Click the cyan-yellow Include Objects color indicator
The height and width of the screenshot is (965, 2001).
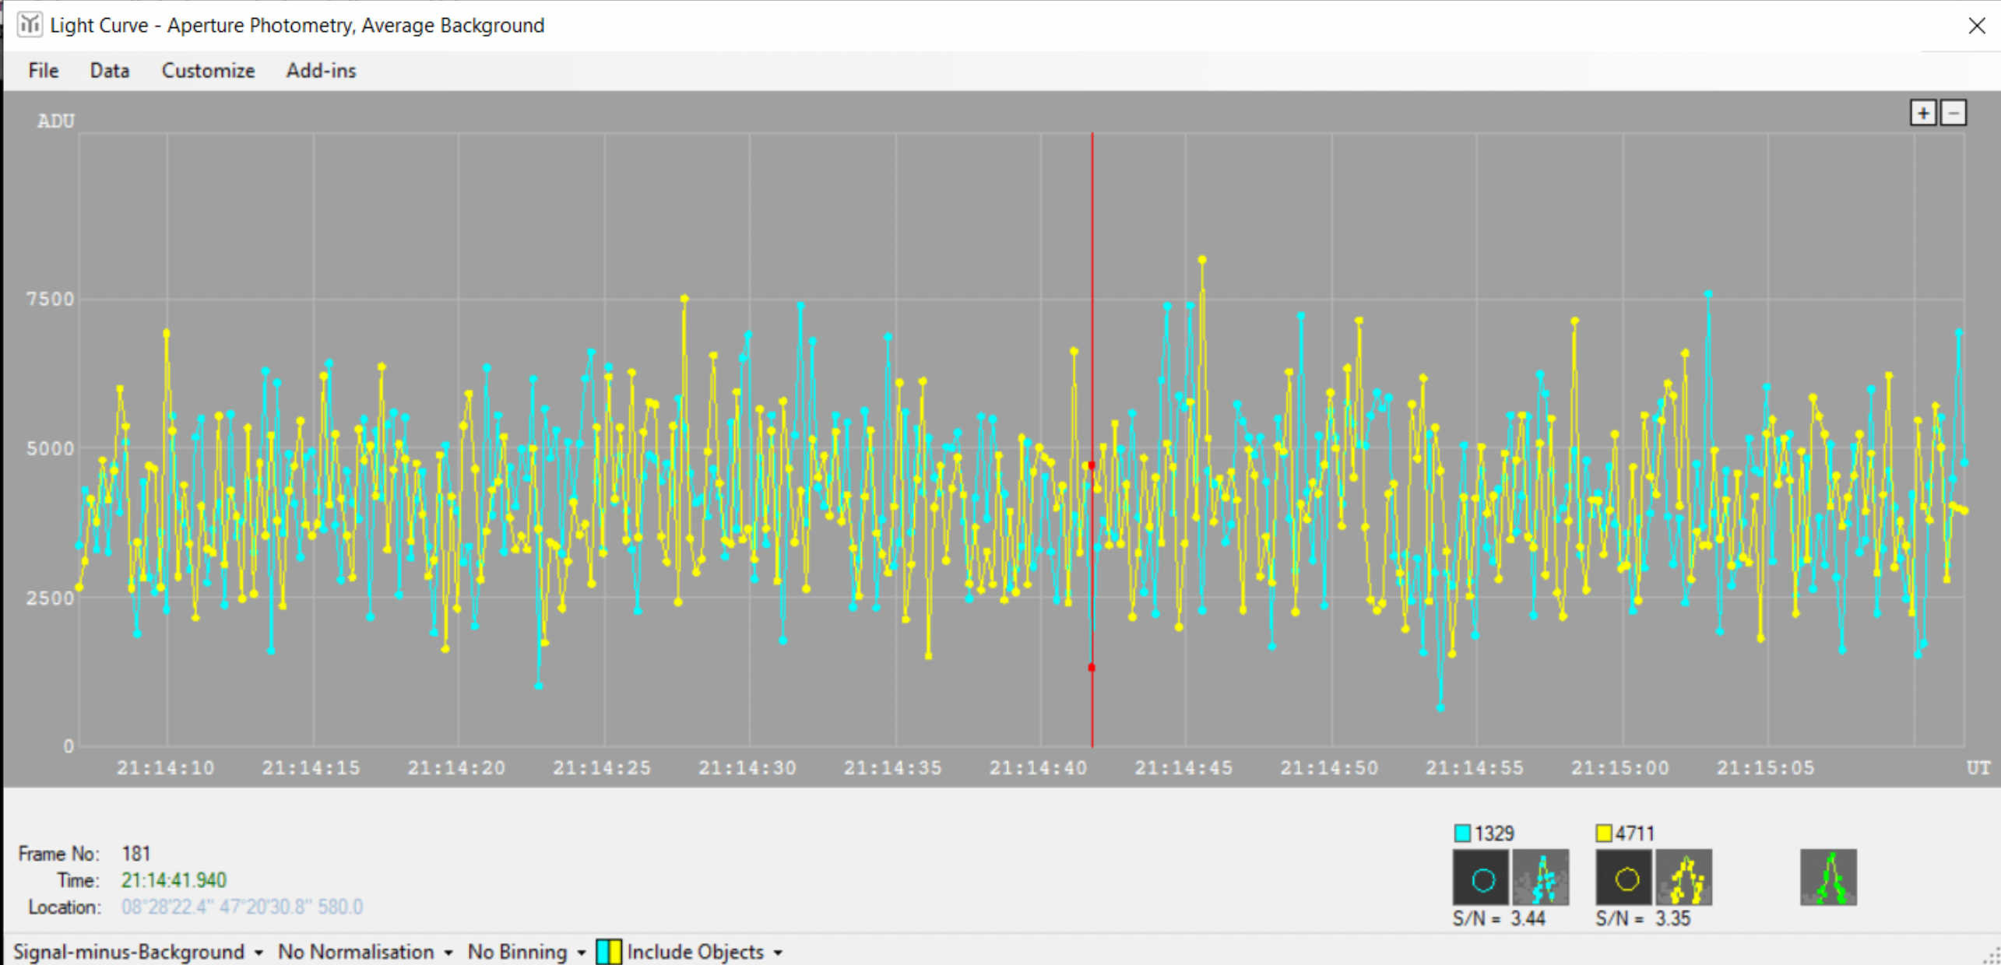609,952
